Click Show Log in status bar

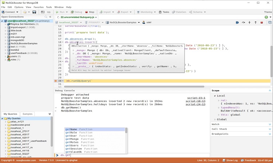[232, 160]
